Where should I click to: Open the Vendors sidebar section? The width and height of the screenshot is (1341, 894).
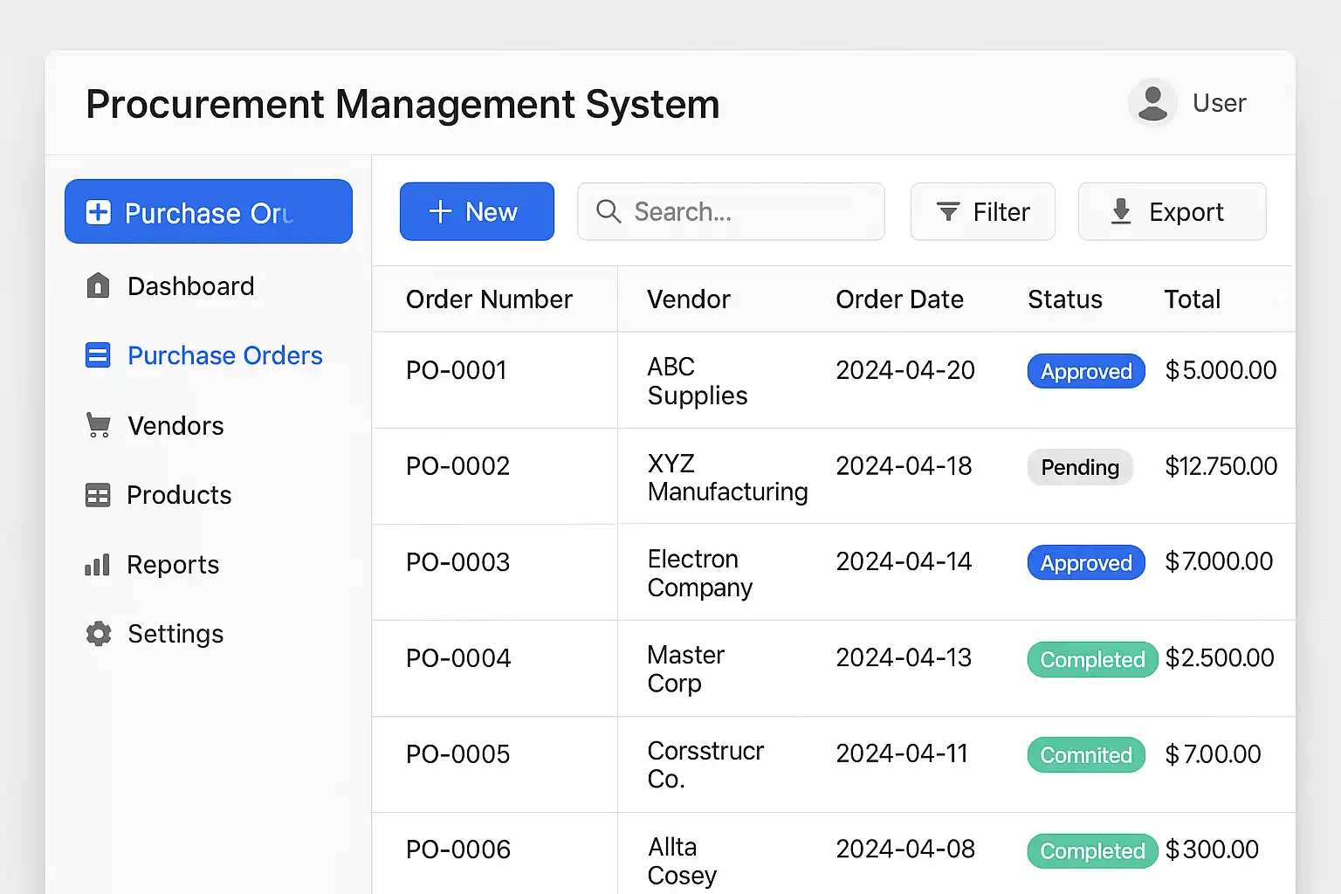pos(175,425)
